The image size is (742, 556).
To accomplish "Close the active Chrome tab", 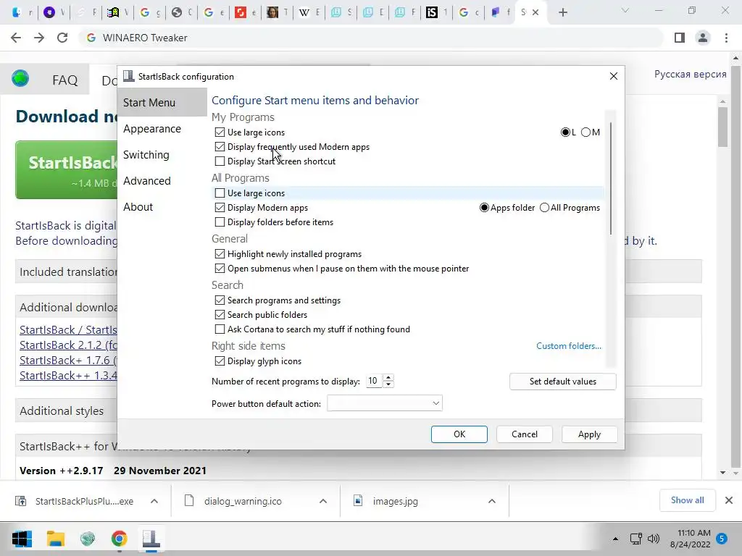I will (535, 13).
